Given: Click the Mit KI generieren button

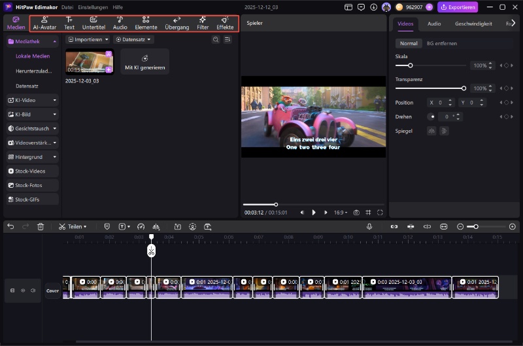Looking at the screenshot, I should pyautogui.click(x=144, y=61).
